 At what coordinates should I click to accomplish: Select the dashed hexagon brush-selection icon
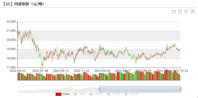(186, 11)
